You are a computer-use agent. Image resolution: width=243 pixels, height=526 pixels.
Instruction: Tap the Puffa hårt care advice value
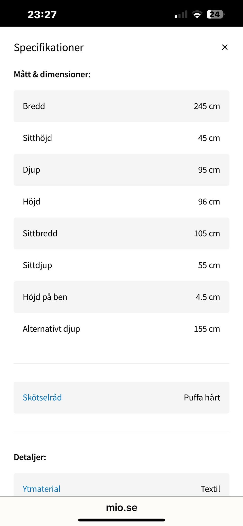[202, 397]
